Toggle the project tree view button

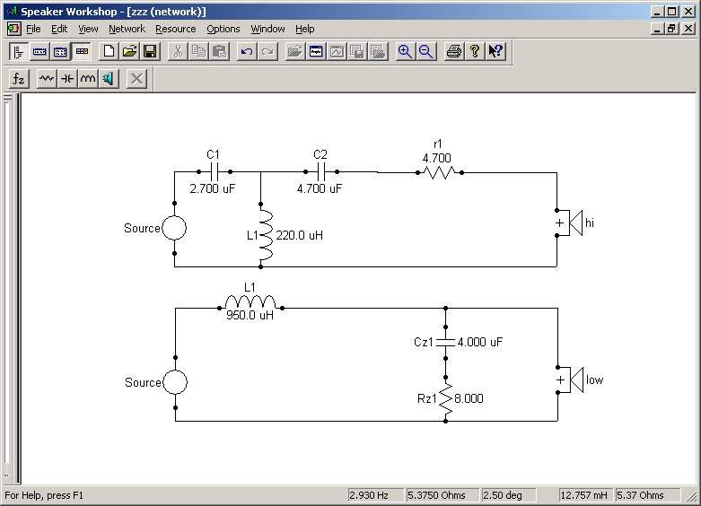click(18, 51)
